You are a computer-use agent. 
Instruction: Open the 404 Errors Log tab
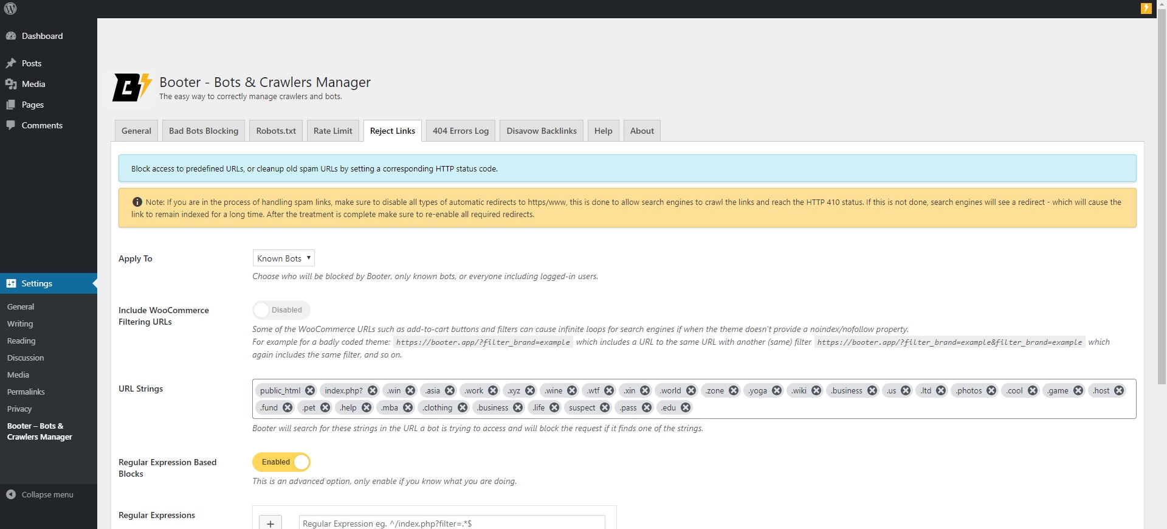(x=461, y=131)
